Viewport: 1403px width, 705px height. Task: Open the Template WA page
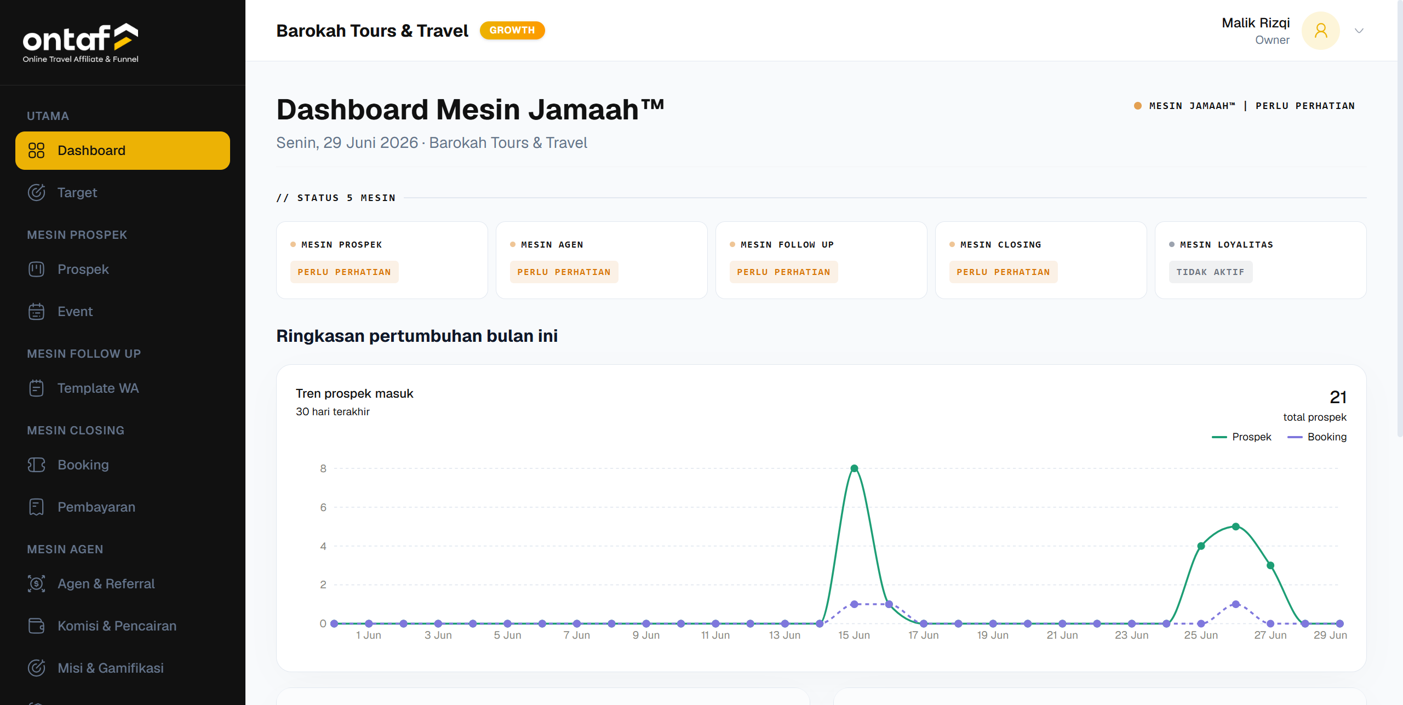[123, 388]
